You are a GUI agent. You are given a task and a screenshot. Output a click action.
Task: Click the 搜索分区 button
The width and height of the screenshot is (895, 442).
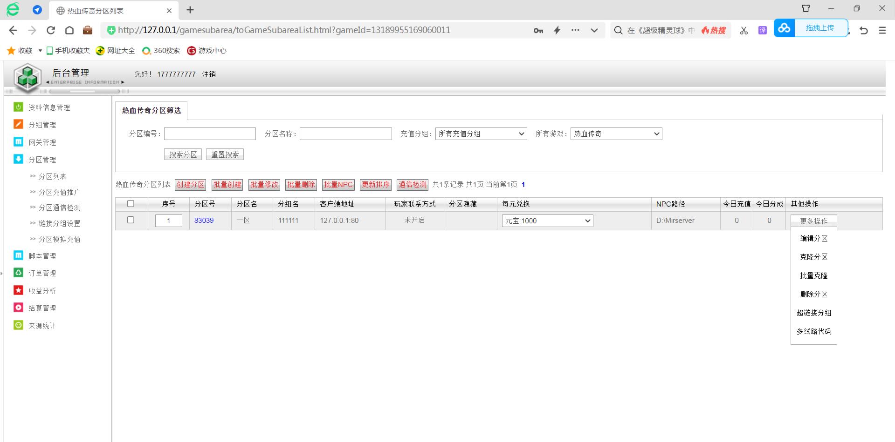[183, 154]
